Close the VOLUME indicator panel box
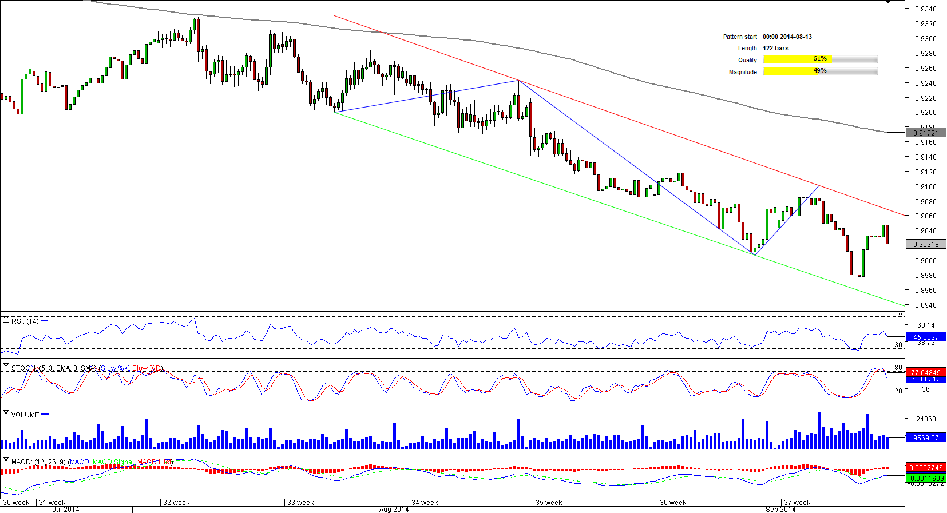 coord(6,414)
